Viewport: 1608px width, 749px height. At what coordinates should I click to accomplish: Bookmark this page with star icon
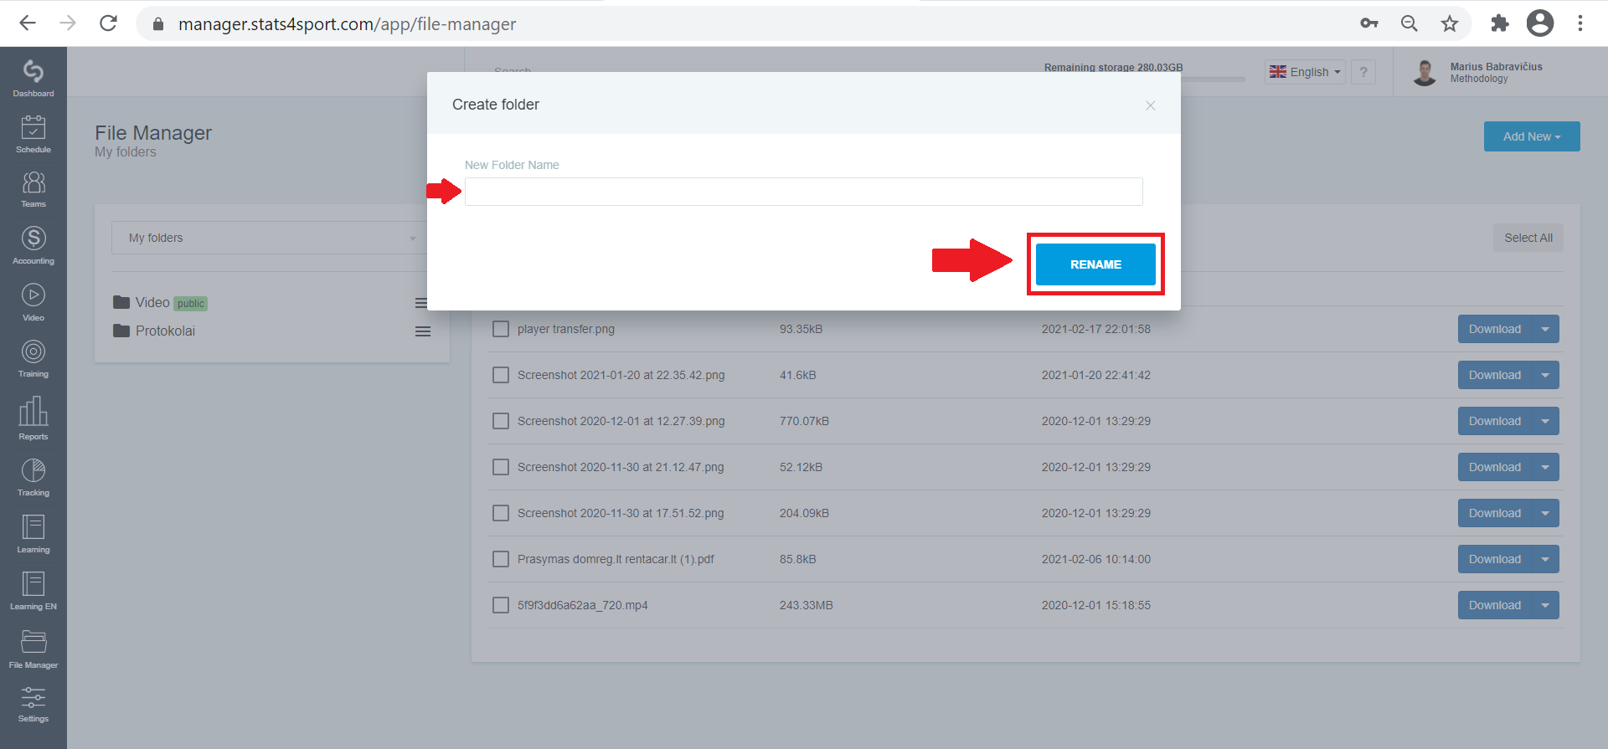[1450, 23]
